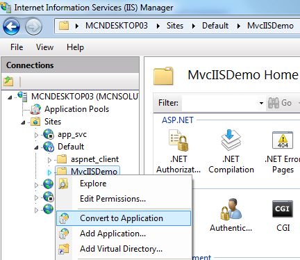Choose Add Virtual Directory... menu entry
This screenshot has width=300, height=260.
pos(124,249)
